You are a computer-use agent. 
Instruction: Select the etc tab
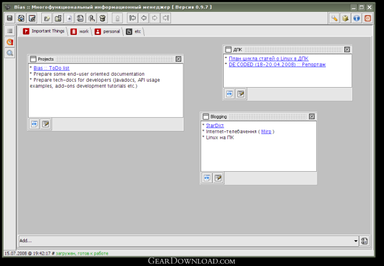tap(134, 31)
